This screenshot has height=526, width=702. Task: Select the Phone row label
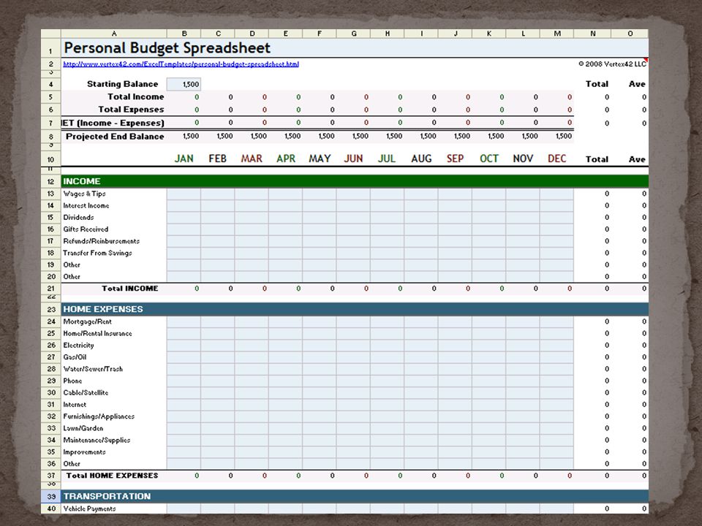point(72,381)
